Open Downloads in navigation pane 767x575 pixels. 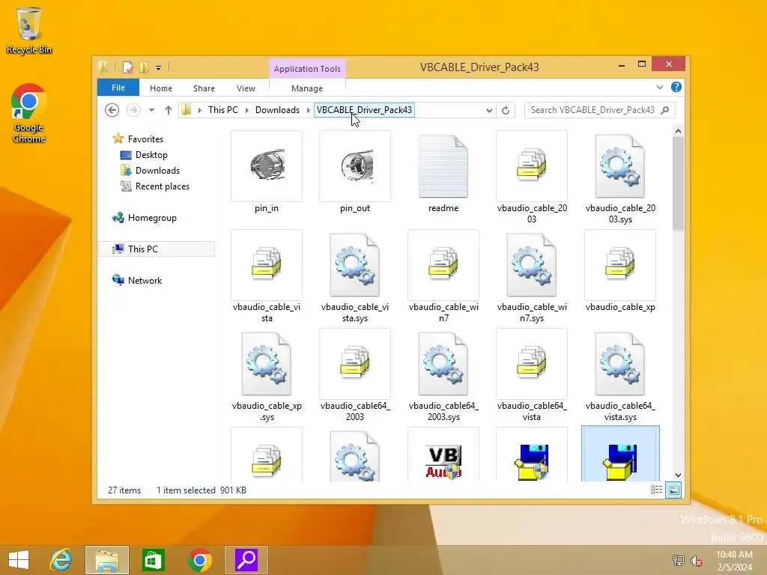[157, 171]
